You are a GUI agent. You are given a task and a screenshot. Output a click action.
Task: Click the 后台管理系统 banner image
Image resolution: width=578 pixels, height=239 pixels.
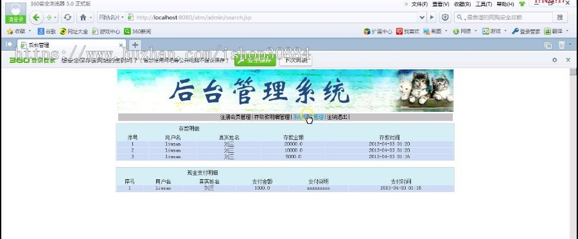(x=285, y=91)
